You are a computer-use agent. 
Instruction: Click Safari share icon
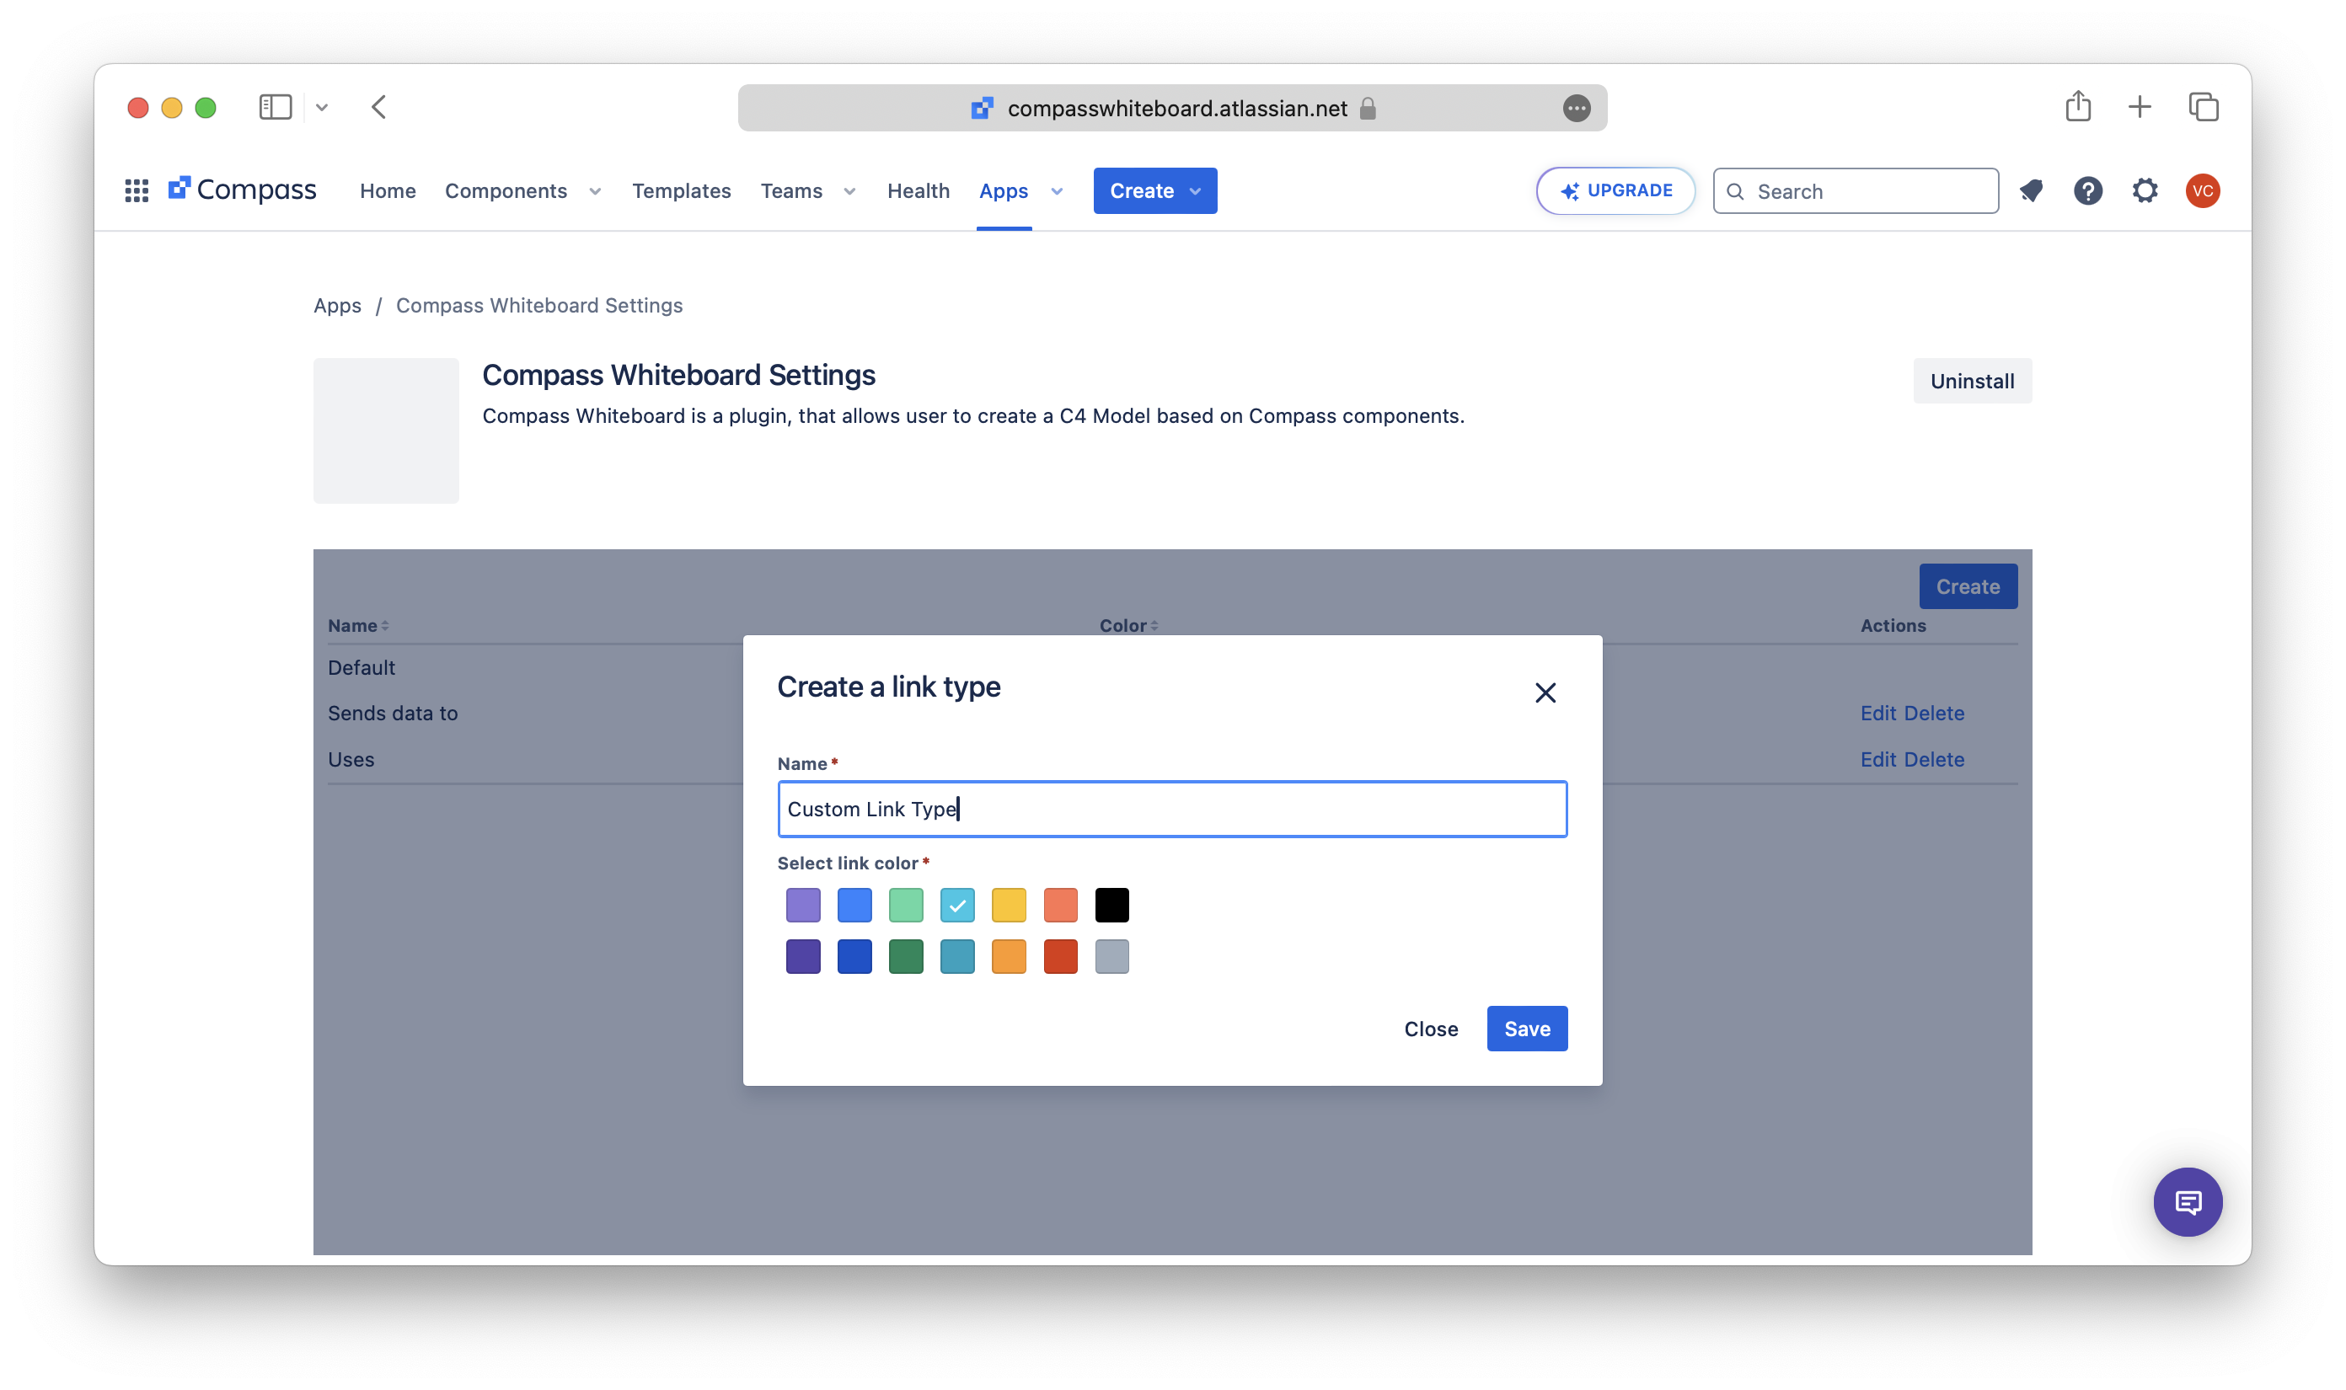pyautogui.click(x=2077, y=107)
